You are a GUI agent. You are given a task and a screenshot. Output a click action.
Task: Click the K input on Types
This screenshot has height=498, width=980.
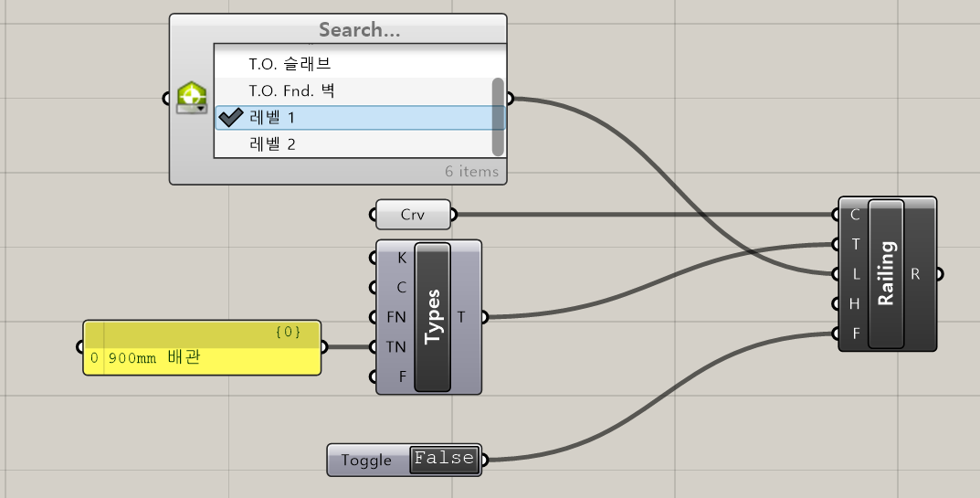tap(401, 258)
